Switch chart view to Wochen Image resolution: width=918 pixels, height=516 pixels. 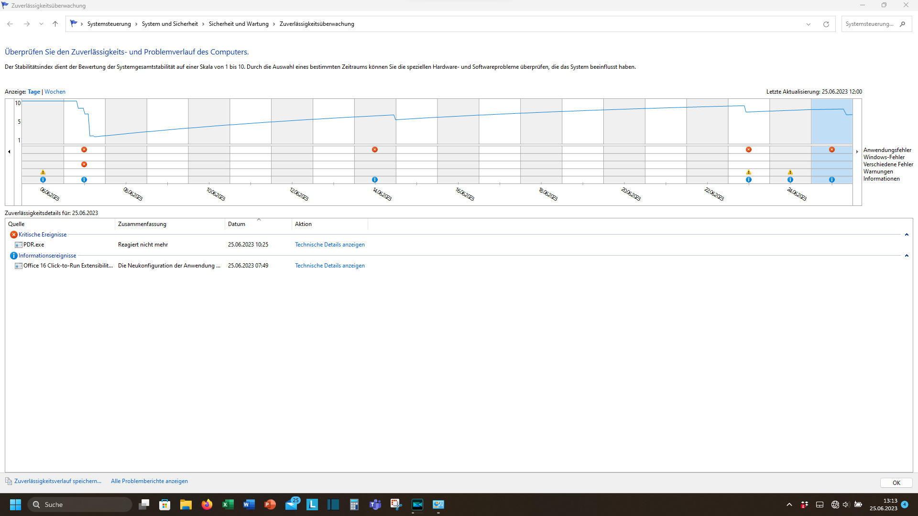55,92
